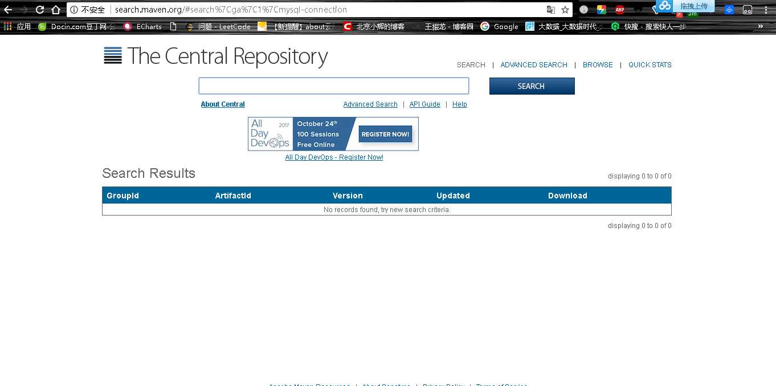Click The Central Repository logo
Image resolution: width=776 pixels, height=386 pixels.
[x=215, y=56]
